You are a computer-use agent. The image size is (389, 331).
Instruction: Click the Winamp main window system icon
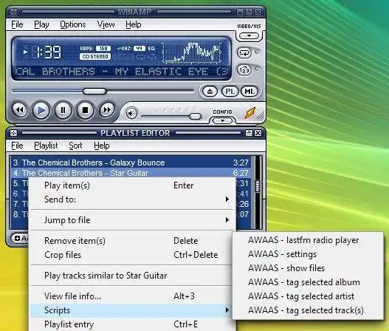click(x=13, y=12)
